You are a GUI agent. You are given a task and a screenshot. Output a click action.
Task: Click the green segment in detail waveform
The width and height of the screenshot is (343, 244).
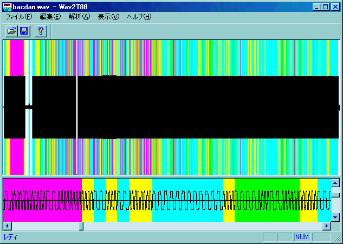pyautogui.click(x=267, y=187)
